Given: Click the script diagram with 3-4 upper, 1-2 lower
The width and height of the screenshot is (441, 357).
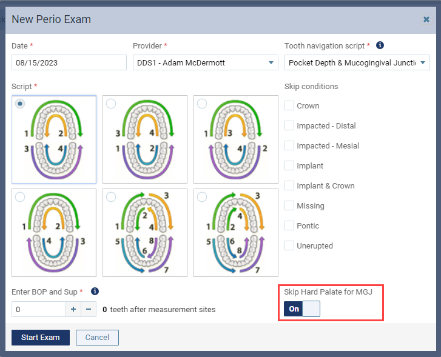Looking at the screenshot, I should click(145, 139).
